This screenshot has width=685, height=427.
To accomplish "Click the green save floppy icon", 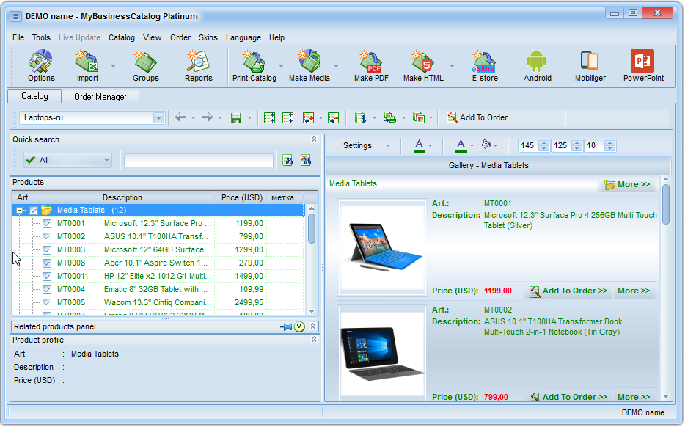I will pos(236,117).
